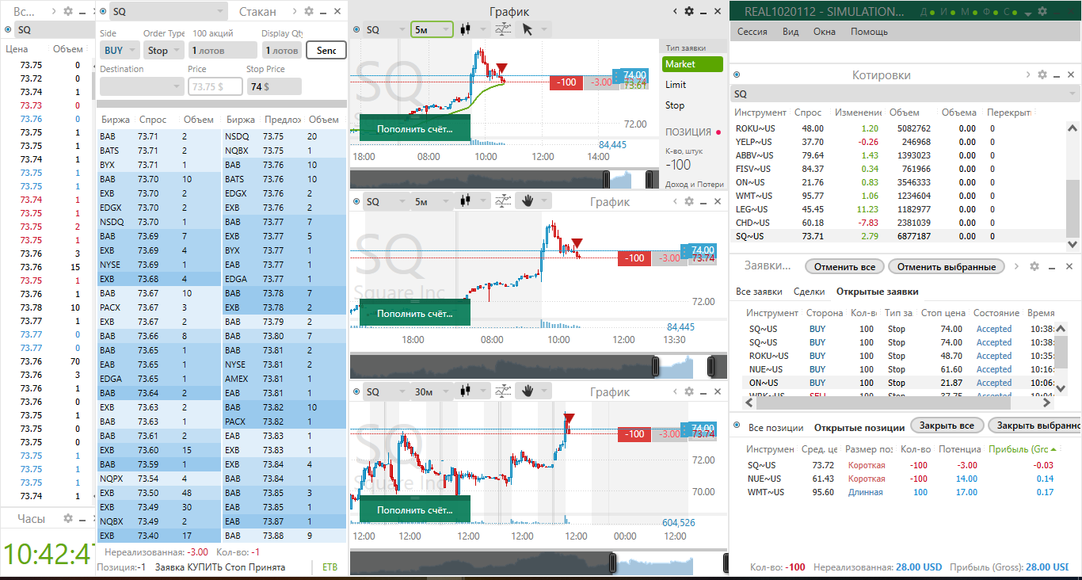Expand the title bar dropdown arrow near the status indicators
The width and height of the screenshot is (1082, 580).
pos(1027,13)
